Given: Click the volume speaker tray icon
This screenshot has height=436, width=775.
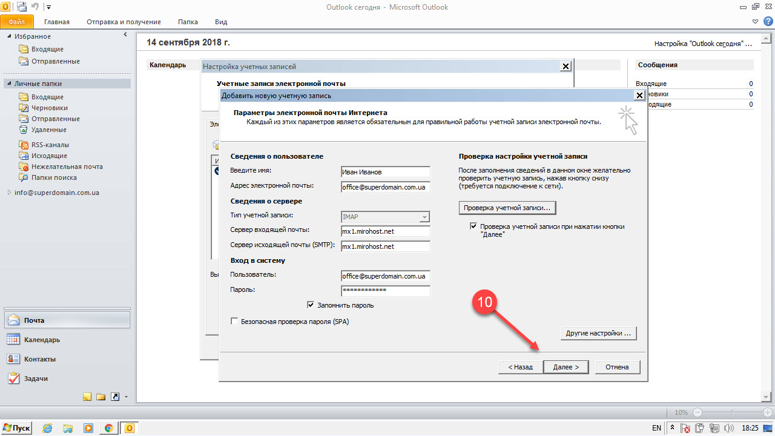Looking at the screenshot, I should (730, 428).
